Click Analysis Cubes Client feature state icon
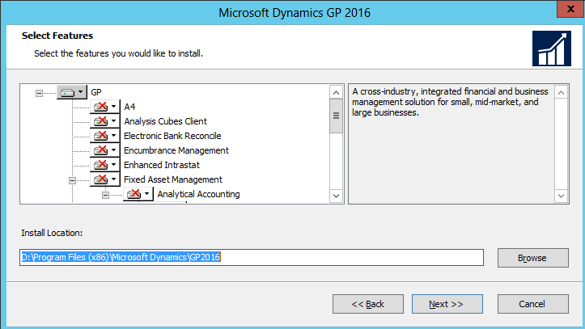 click(x=104, y=121)
